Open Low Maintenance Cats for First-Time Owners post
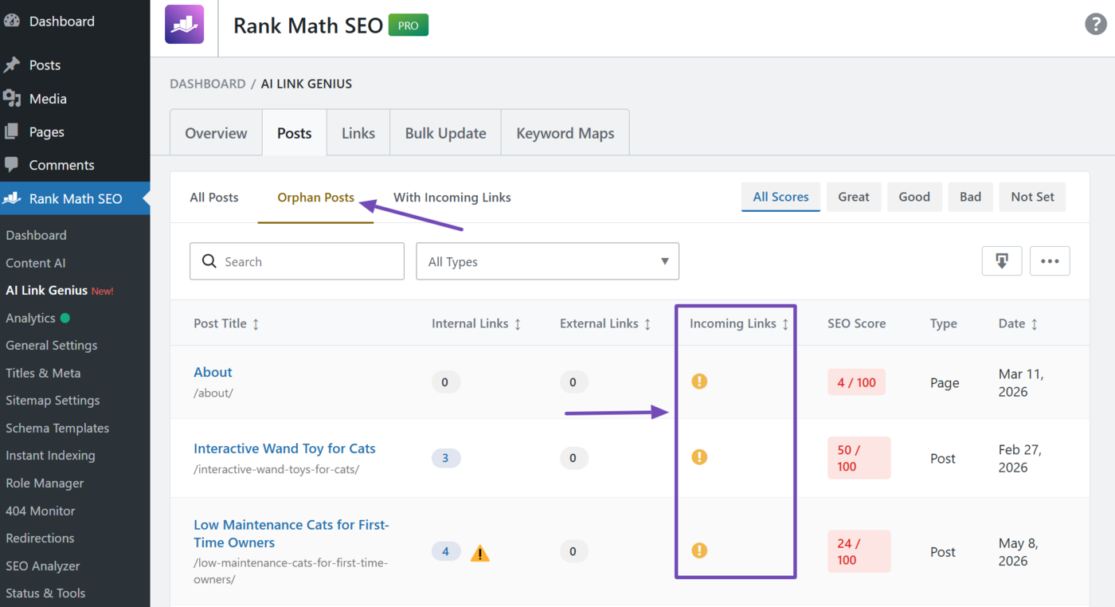Image resolution: width=1115 pixels, height=607 pixels. [291, 534]
